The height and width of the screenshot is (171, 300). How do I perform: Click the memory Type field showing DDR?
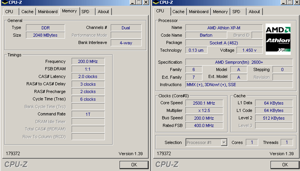pos(45,28)
